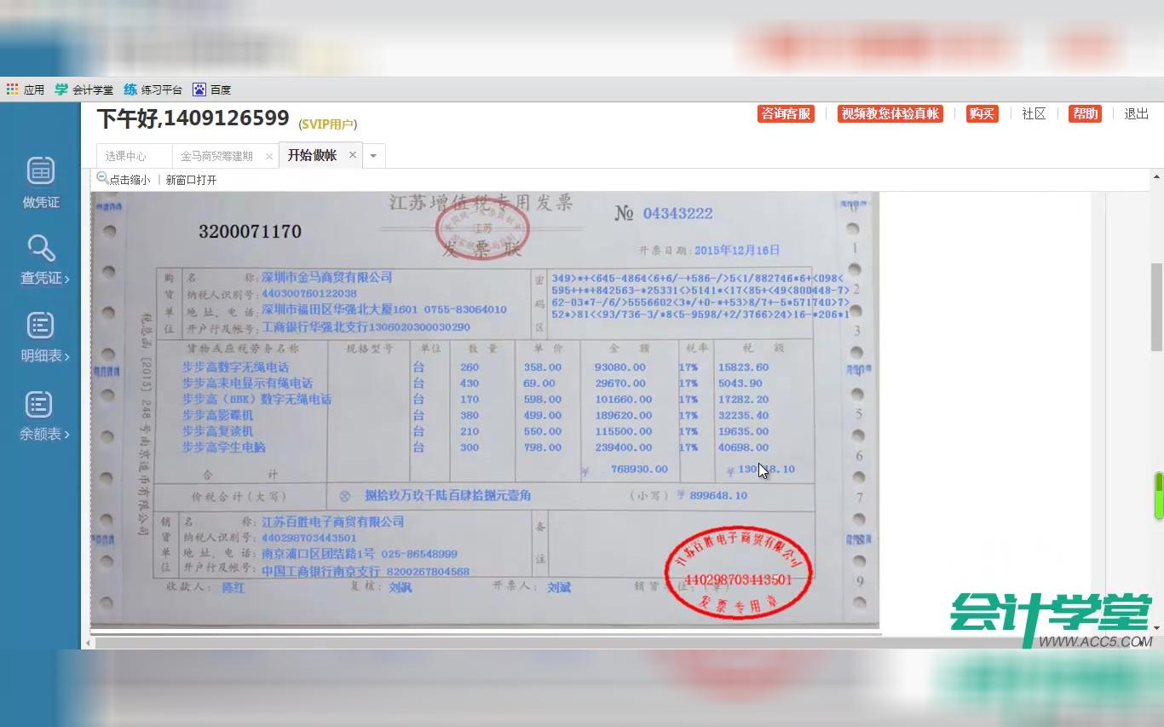Open the 查凭证 search icon

[x=40, y=249]
